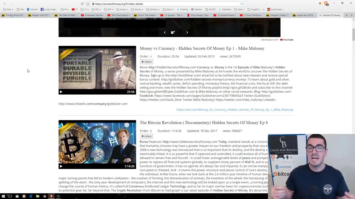The width and height of the screenshot is (355, 199).
Task: Open the Medibank bookmark
Action: coord(225,9)
